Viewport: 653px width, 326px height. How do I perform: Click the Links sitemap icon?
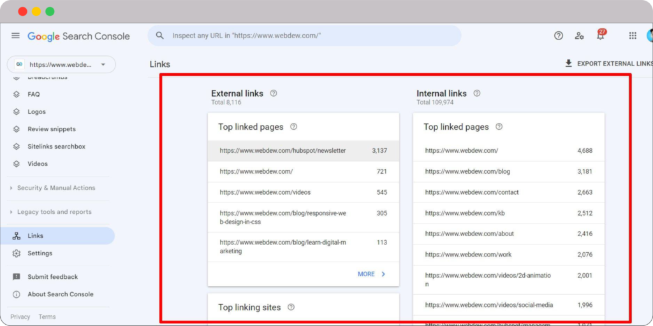pyautogui.click(x=16, y=236)
